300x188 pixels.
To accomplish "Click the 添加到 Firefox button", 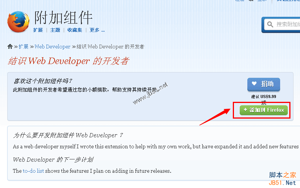I will point(264,110).
